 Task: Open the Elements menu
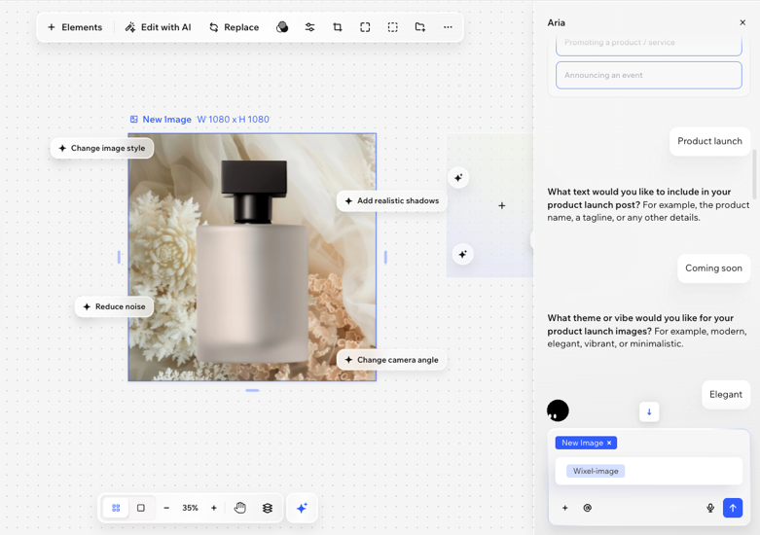pos(75,27)
